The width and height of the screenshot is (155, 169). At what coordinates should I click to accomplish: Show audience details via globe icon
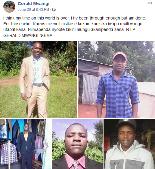54,10
